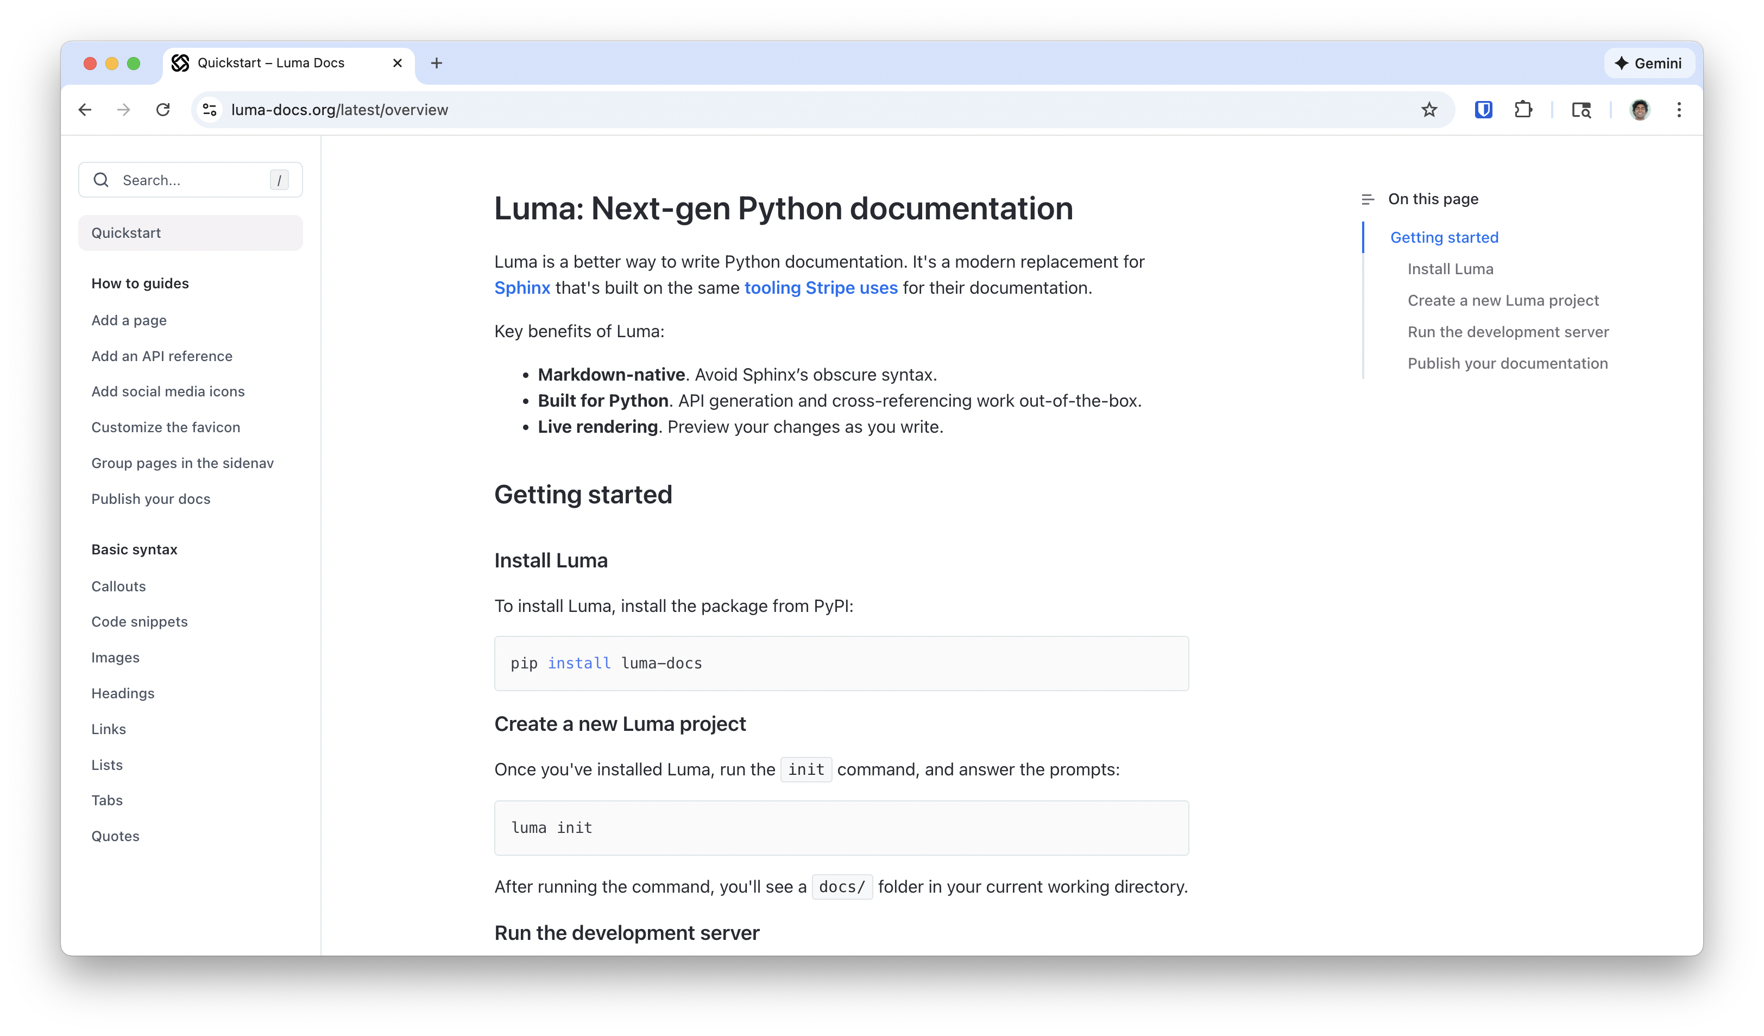Open the user profile avatar
This screenshot has width=1764, height=1036.
coord(1640,110)
